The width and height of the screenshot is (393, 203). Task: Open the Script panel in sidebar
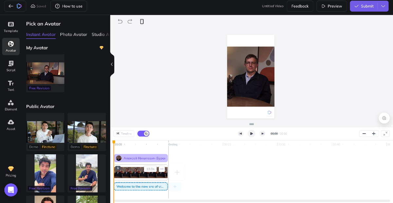pyautogui.click(x=11, y=66)
